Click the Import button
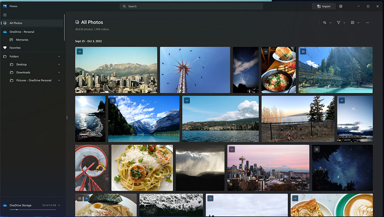The height and width of the screenshot is (217, 384). pyautogui.click(x=324, y=7)
